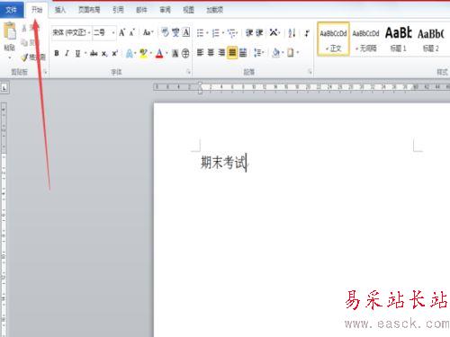Screen dimensions: 450x337
Task: Open the Borders dropdown
Action: [292, 53]
